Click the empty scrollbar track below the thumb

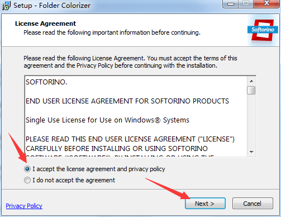[251, 121]
